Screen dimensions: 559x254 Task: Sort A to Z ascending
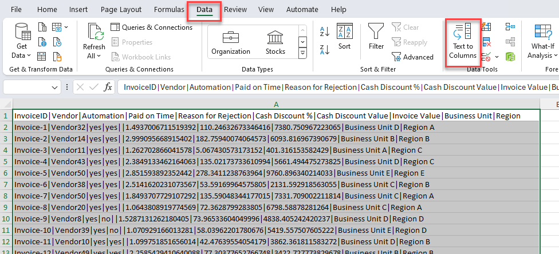(325, 31)
